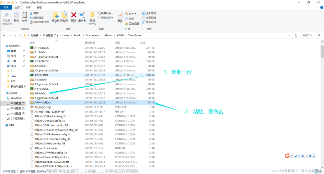Click the Copy (复制) ribbon icon
The image size is (324, 174).
click(x=16, y=15)
